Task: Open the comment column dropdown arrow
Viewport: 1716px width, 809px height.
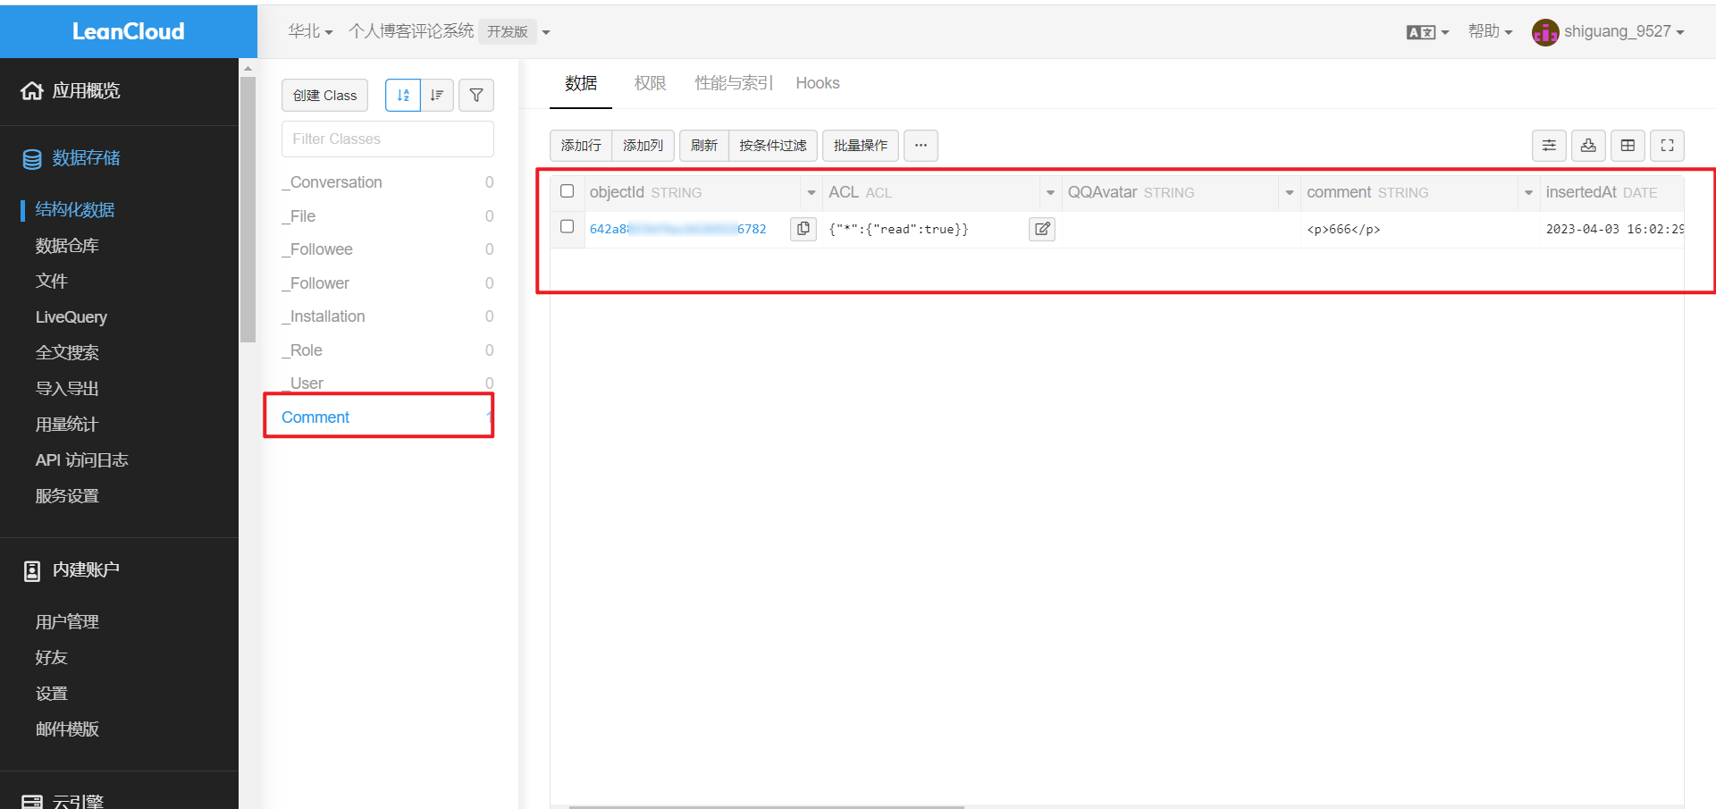Action: (1528, 192)
